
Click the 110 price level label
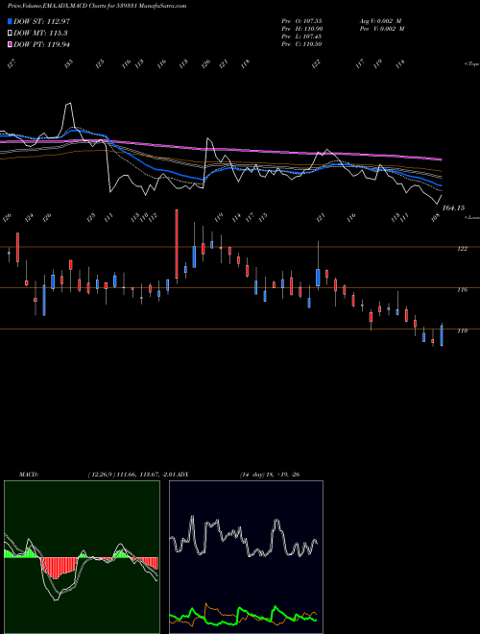coord(462,331)
